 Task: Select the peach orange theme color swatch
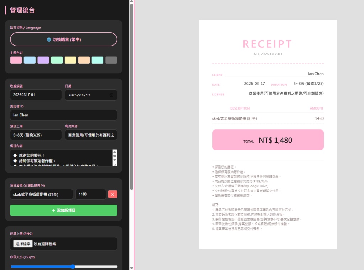pyautogui.click(x=84, y=60)
